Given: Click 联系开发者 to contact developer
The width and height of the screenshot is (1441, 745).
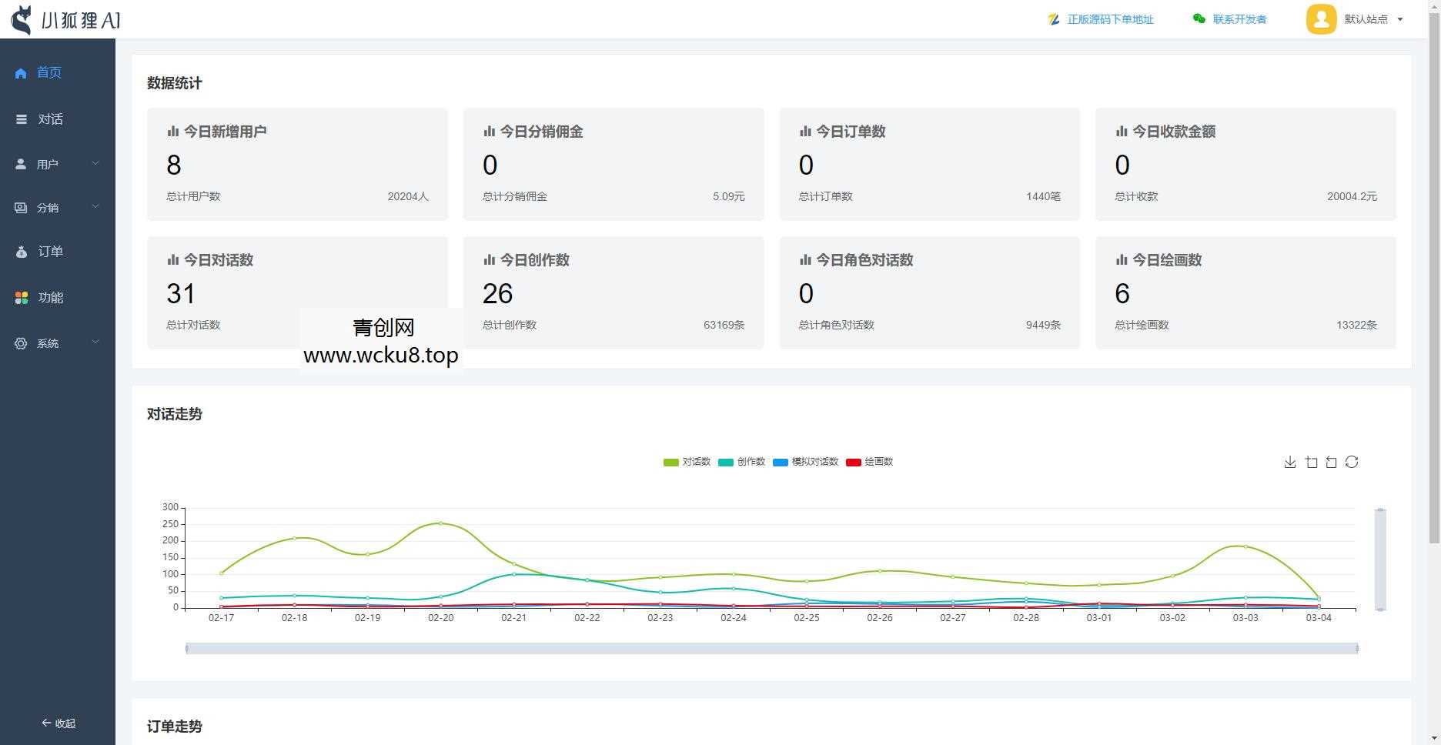Looking at the screenshot, I should coord(1239,19).
